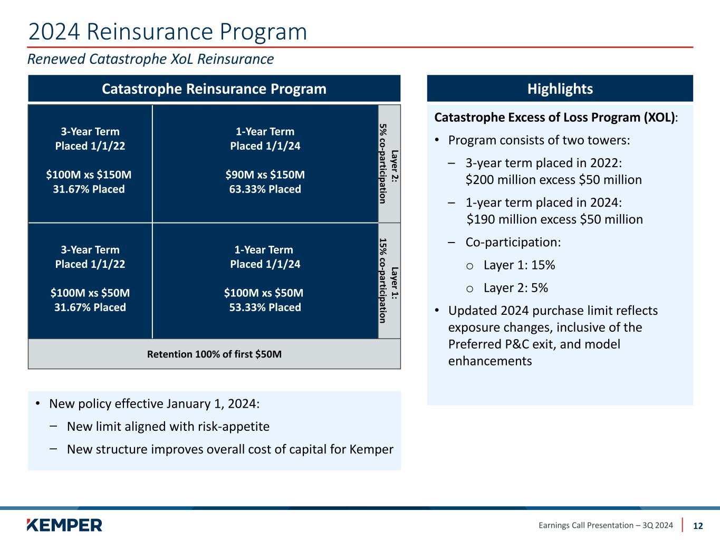Click the Highlights header bar

click(x=560, y=89)
